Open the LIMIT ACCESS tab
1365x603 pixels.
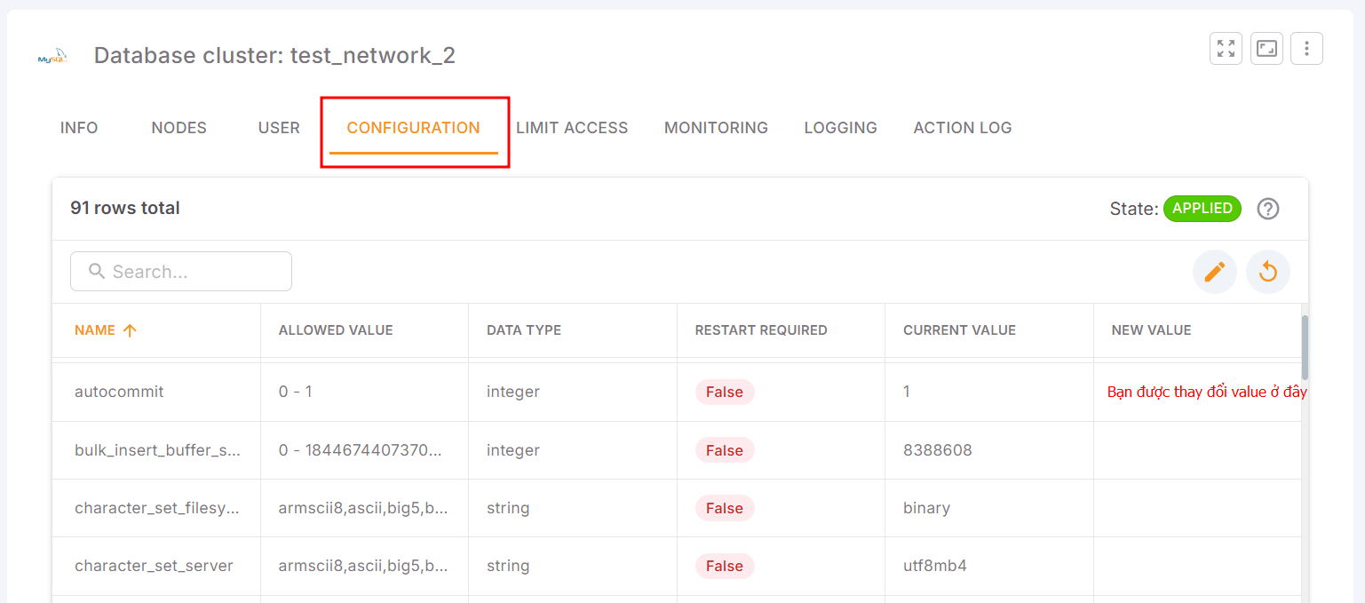pyautogui.click(x=572, y=128)
